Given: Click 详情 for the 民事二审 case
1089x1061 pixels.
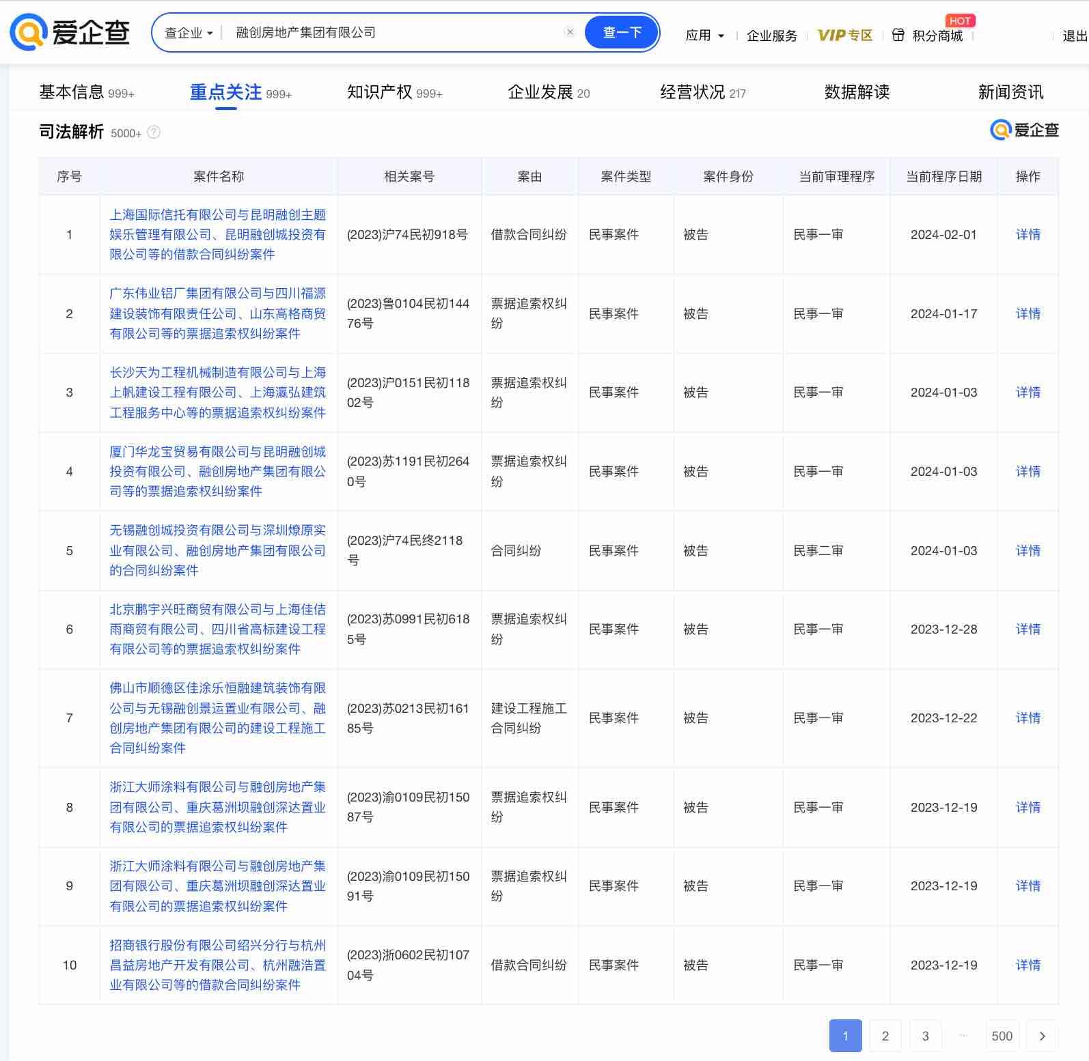Looking at the screenshot, I should (1028, 550).
